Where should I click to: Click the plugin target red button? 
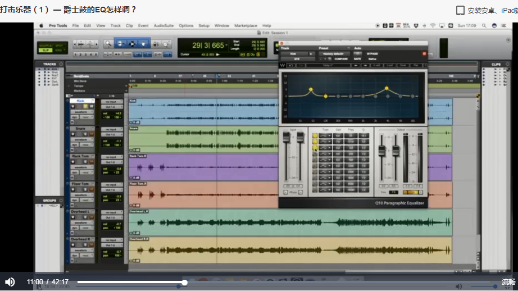point(424,53)
